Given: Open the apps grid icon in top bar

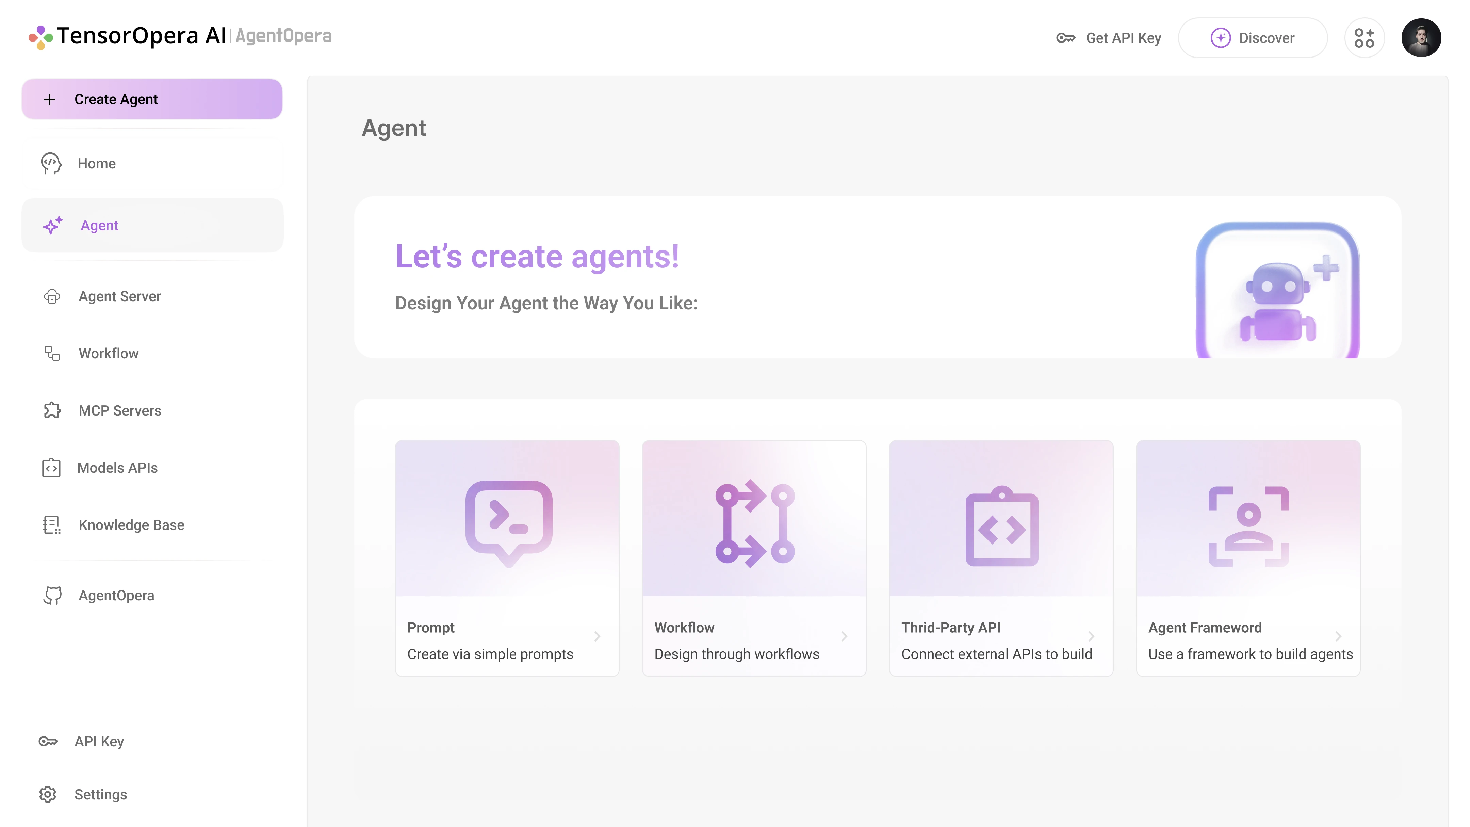Looking at the screenshot, I should pos(1365,38).
